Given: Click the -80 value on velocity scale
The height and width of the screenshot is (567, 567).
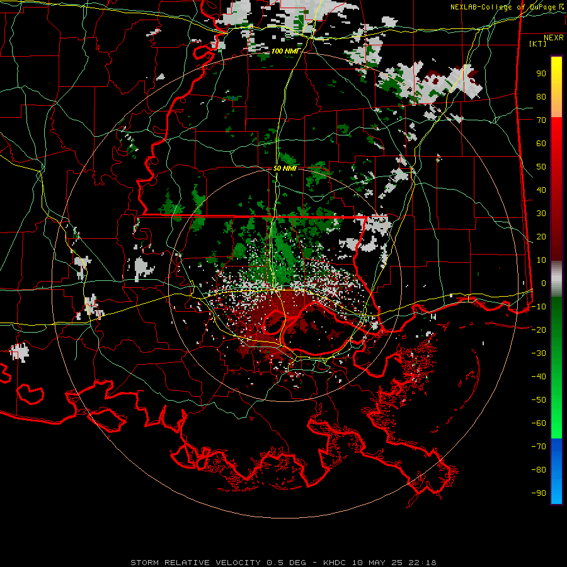Looking at the screenshot, I should [539, 470].
